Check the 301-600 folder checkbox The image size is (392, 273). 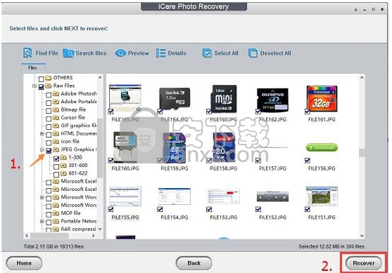pos(56,166)
